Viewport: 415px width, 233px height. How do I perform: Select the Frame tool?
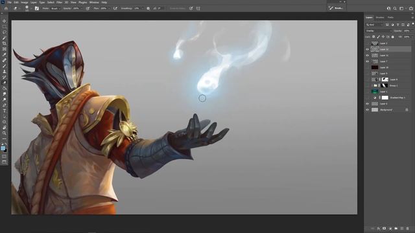(5, 49)
